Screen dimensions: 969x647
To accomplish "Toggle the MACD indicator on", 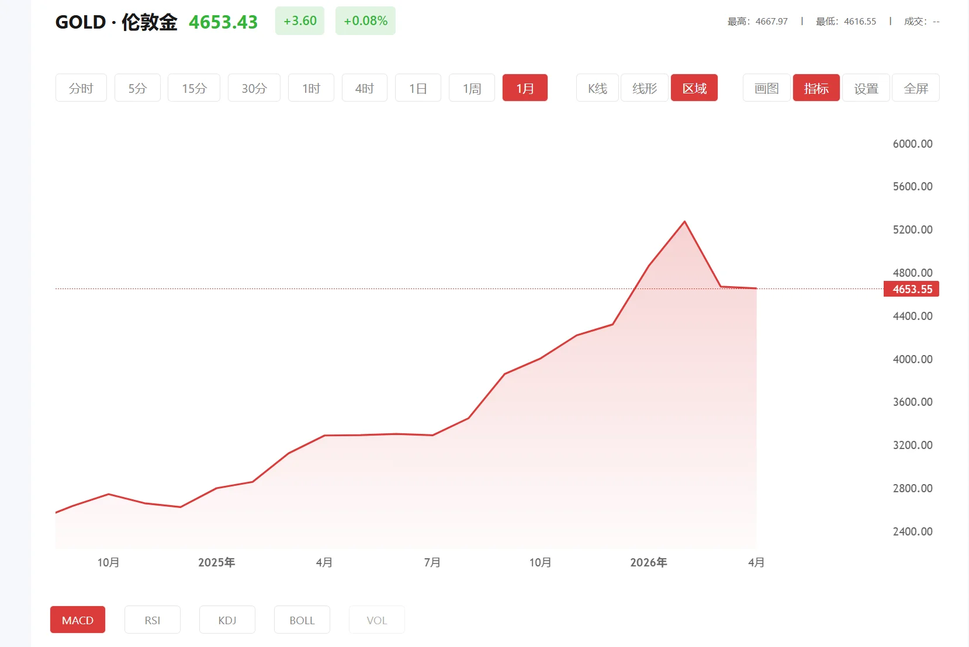I will [77, 620].
